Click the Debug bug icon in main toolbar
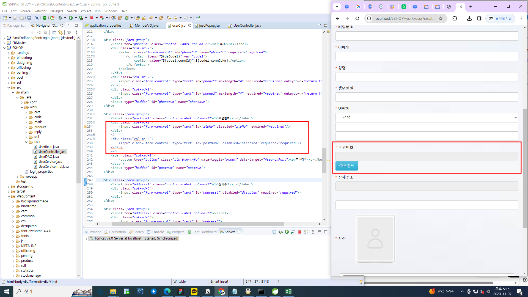This screenshot has height=297, width=528. click(x=60, y=18)
